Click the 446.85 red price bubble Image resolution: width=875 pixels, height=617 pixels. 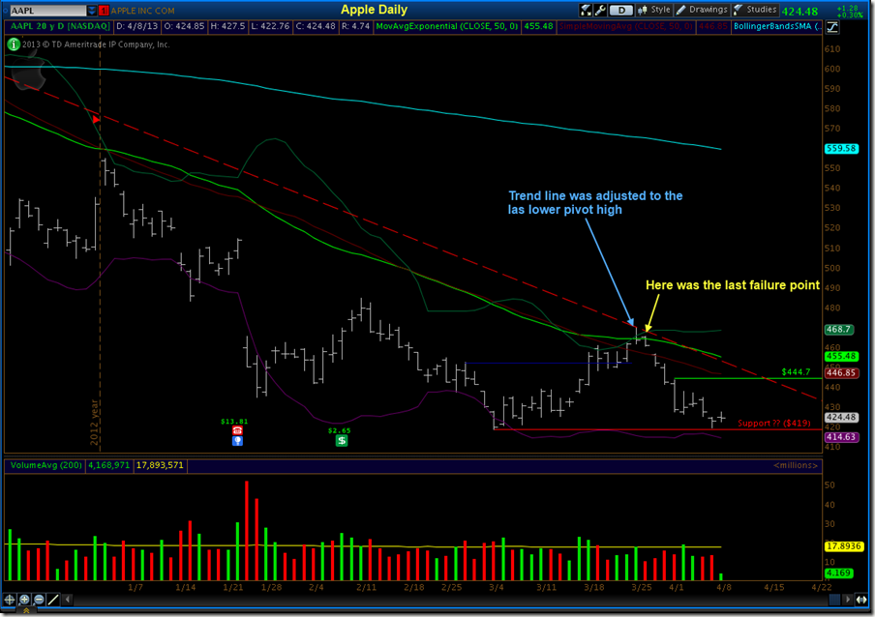(x=841, y=373)
